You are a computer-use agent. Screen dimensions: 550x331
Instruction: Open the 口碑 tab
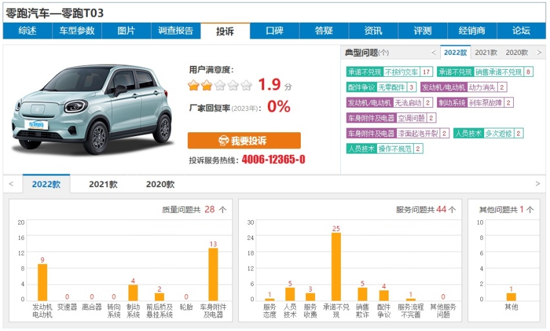click(x=274, y=31)
